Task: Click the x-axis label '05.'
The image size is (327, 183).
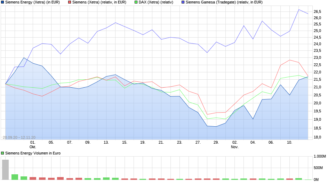Action: [51, 143]
